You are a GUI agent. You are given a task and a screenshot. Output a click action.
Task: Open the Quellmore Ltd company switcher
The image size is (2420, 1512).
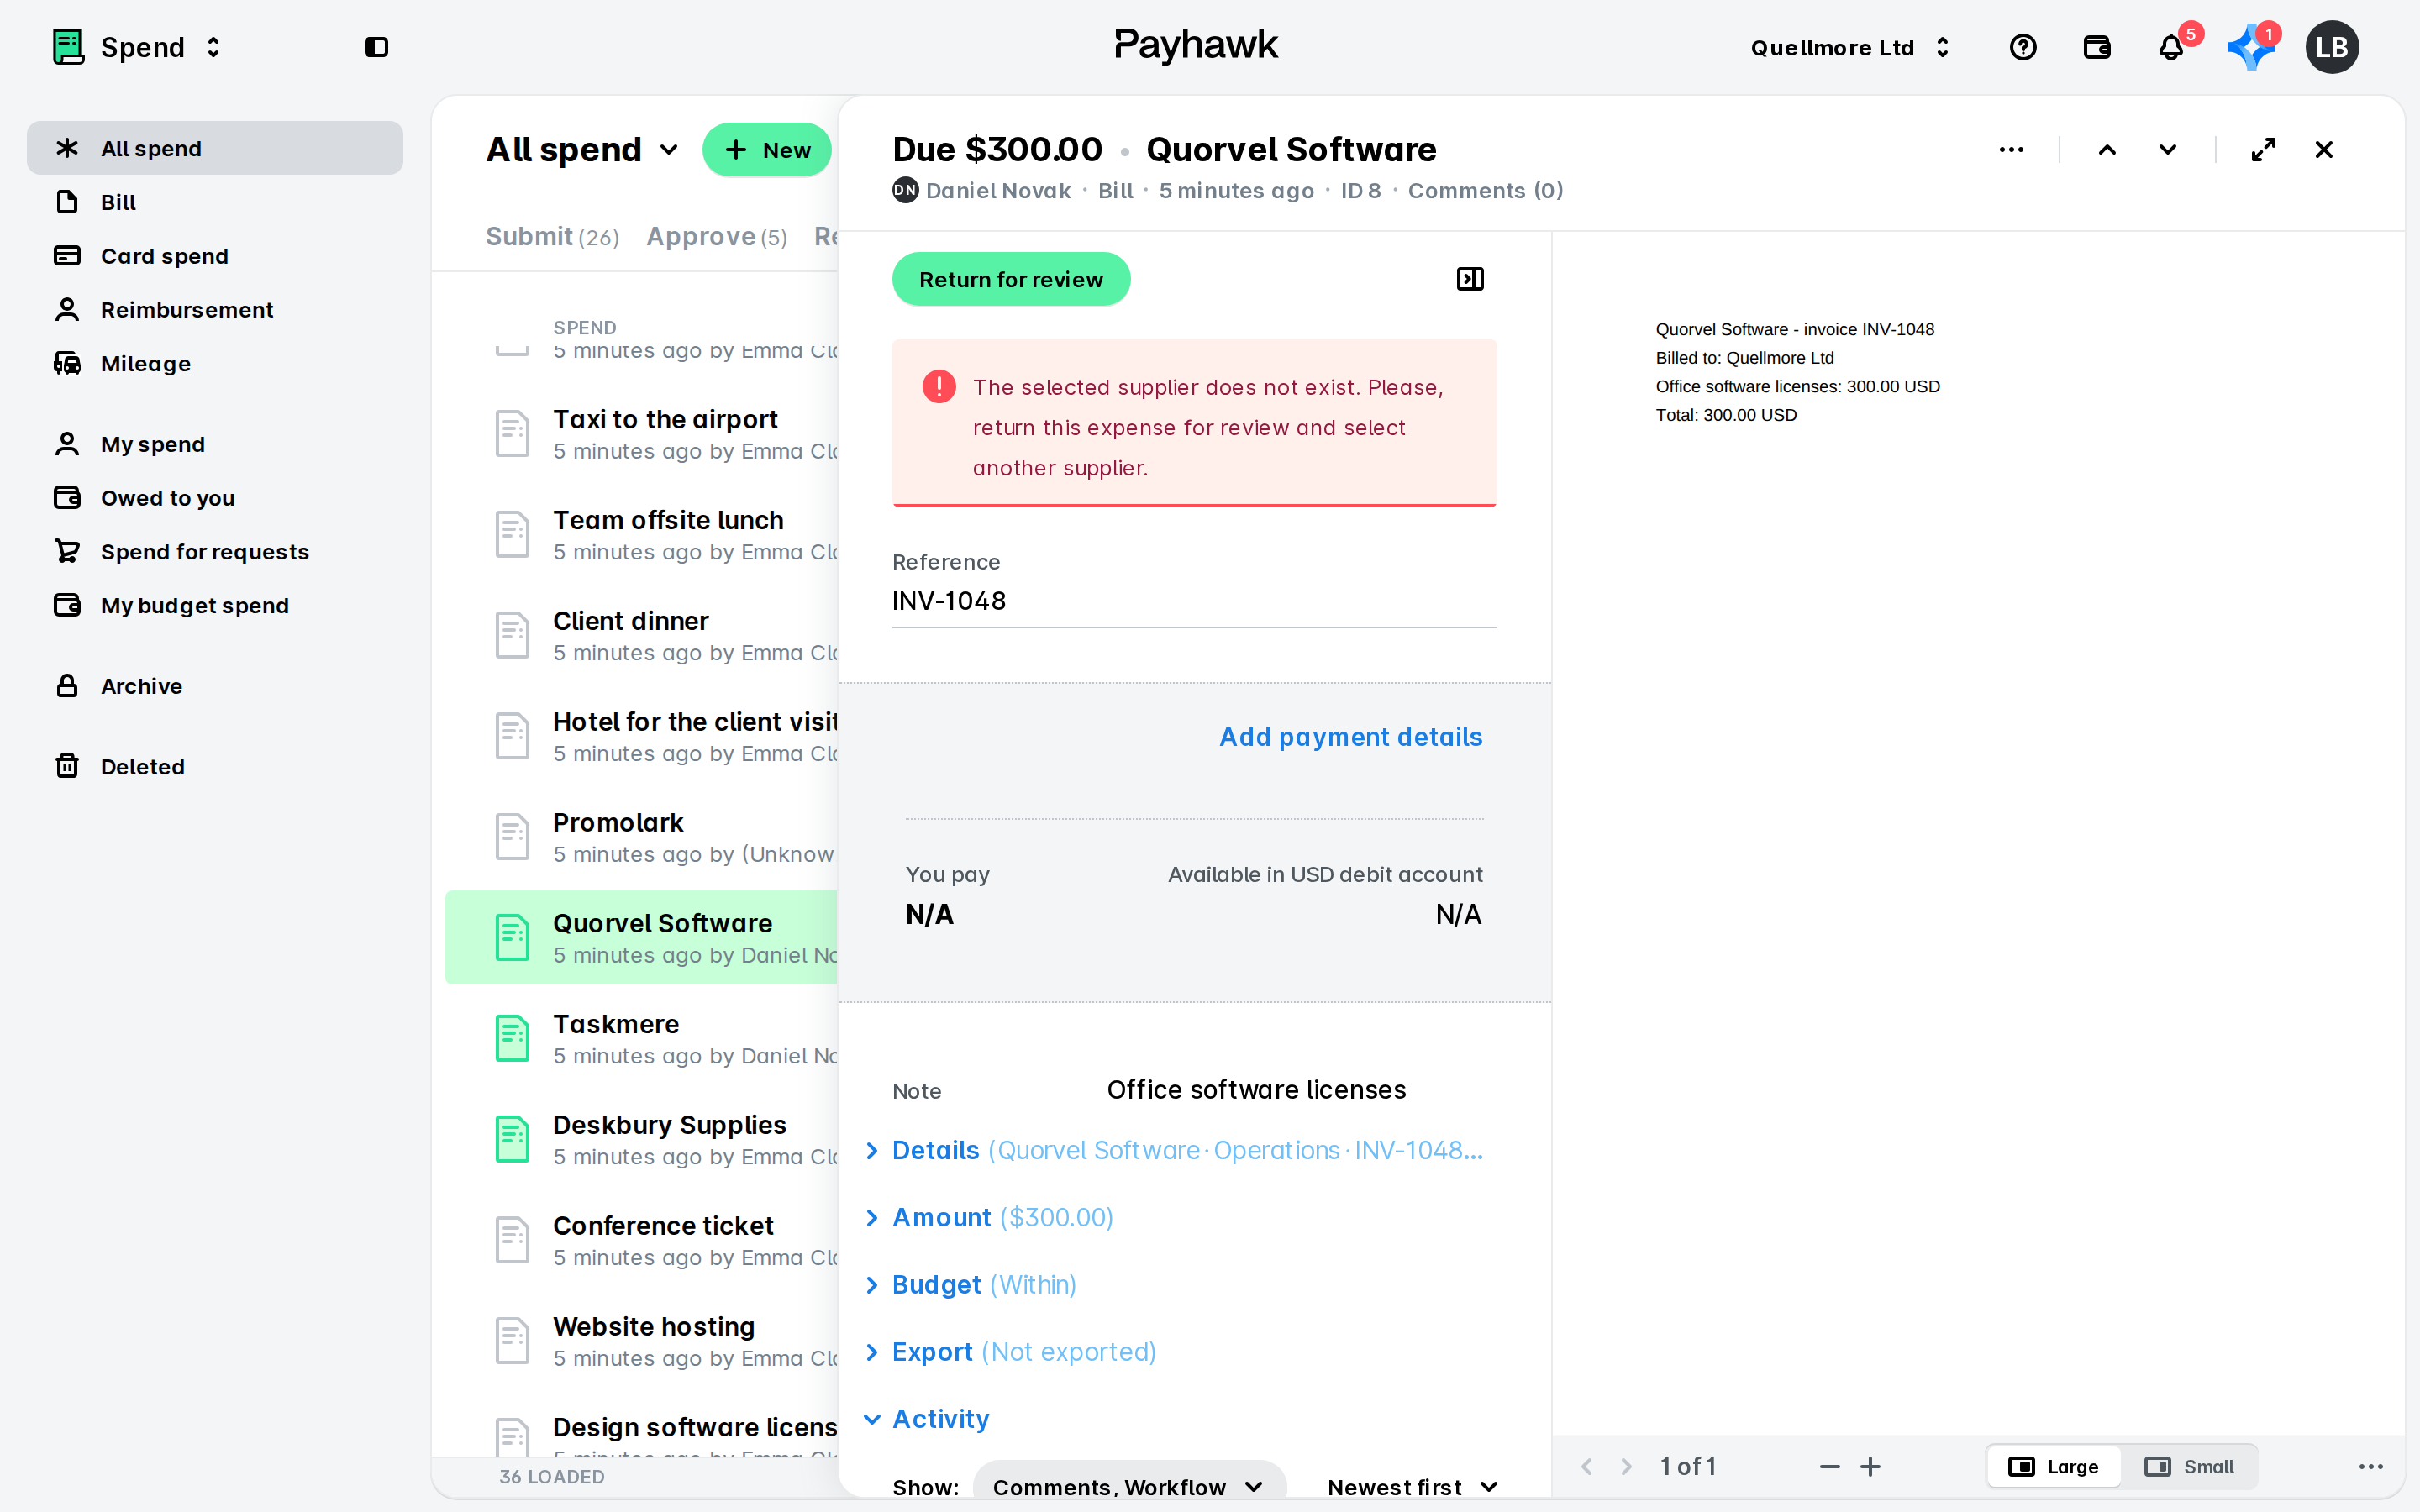click(x=1850, y=47)
